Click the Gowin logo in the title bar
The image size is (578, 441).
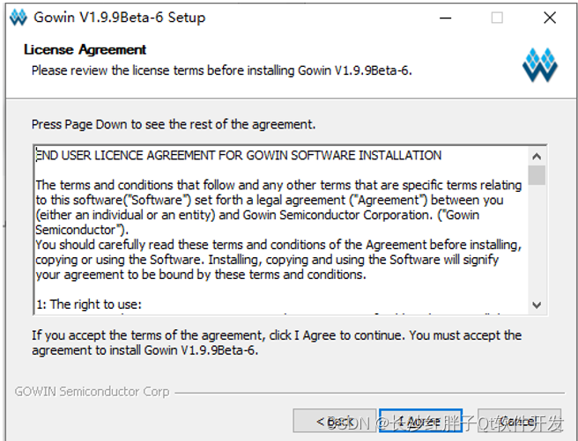(19, 18)
